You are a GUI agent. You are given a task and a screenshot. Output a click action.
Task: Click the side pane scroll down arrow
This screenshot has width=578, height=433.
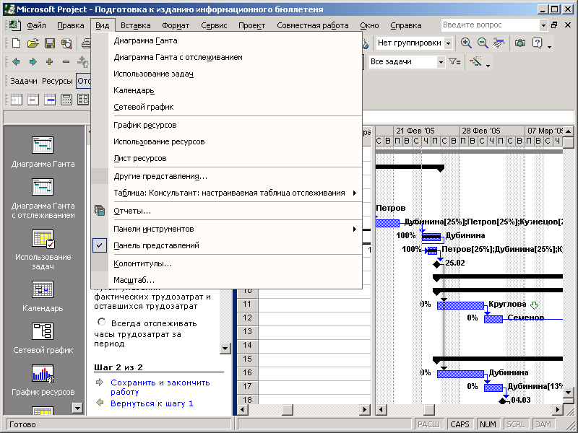click(x=225, y=349)
